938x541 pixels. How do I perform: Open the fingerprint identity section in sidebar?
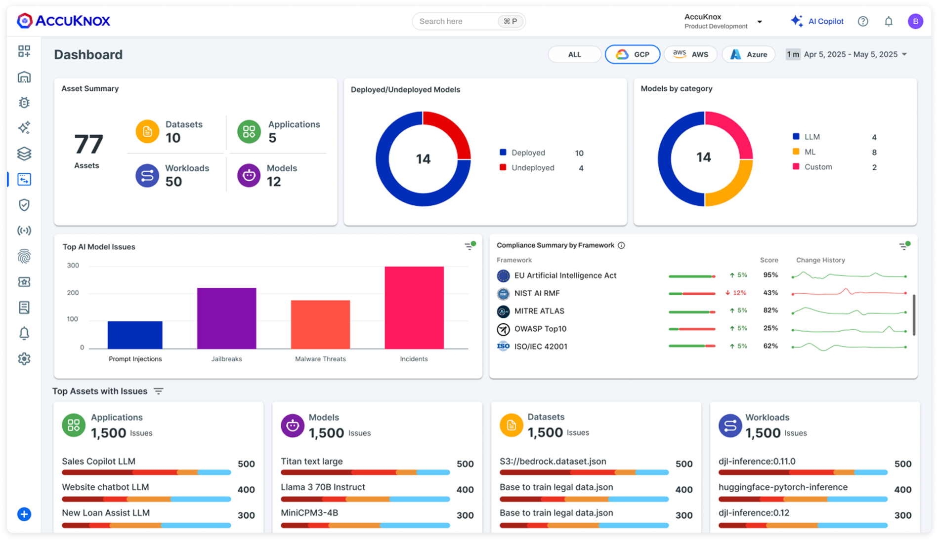tap(25, 256)
